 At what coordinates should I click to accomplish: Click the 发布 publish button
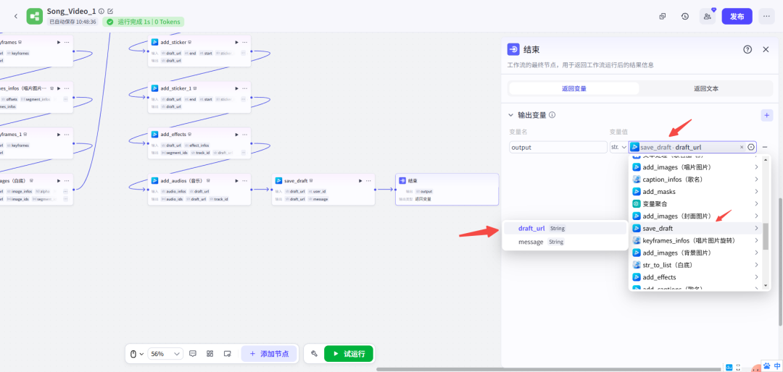tap(737, 16)
